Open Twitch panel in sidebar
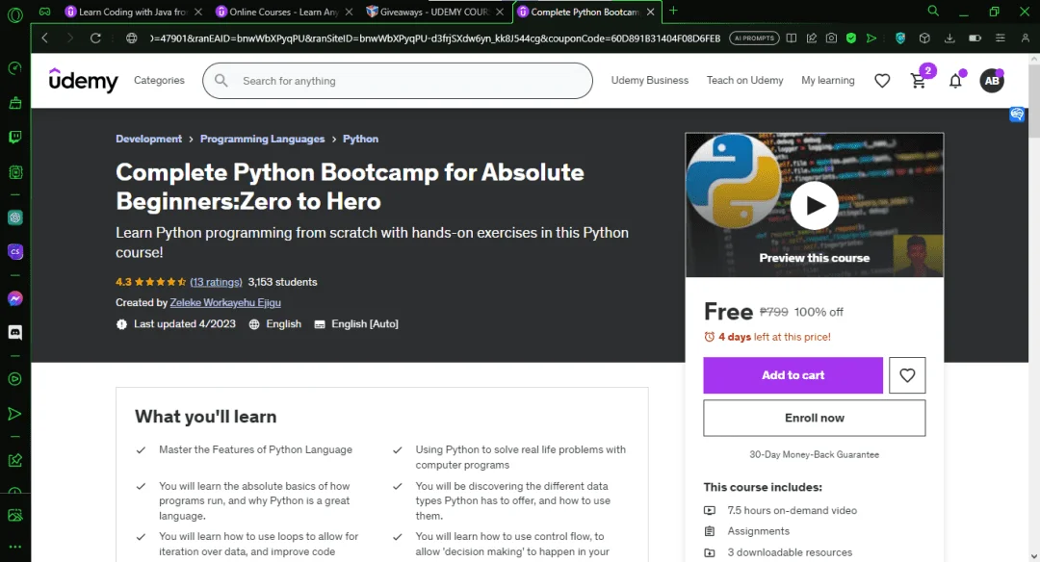 point(14,138)
